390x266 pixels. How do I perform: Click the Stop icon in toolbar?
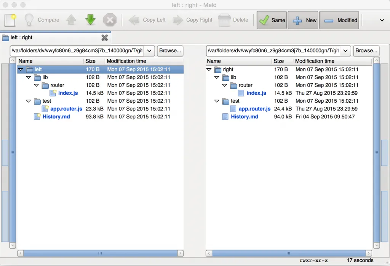pyautogui.click(x=110, y=20)
